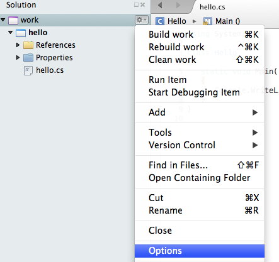Close the Solution pad with X
Viewport: 279px width, 262px height.
tap(143, 4)
